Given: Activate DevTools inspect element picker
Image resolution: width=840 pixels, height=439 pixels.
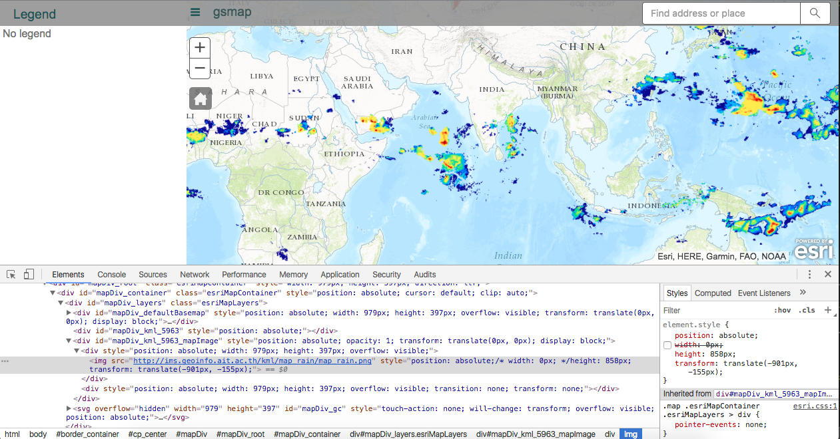Looking at the screenshot, I should (11, 274).
